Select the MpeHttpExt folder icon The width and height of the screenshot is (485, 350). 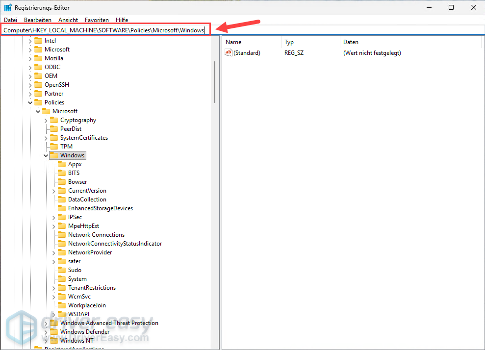62,225
